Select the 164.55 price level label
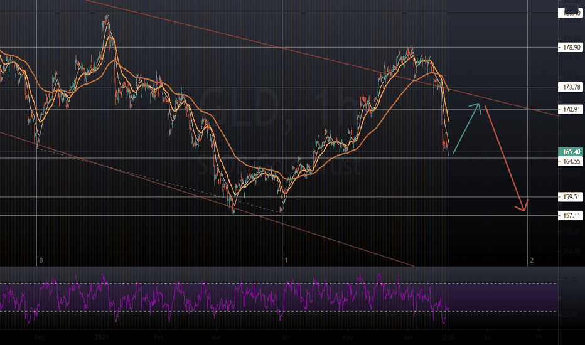Screen dimensions: 585x345 (x=571, y=161)
